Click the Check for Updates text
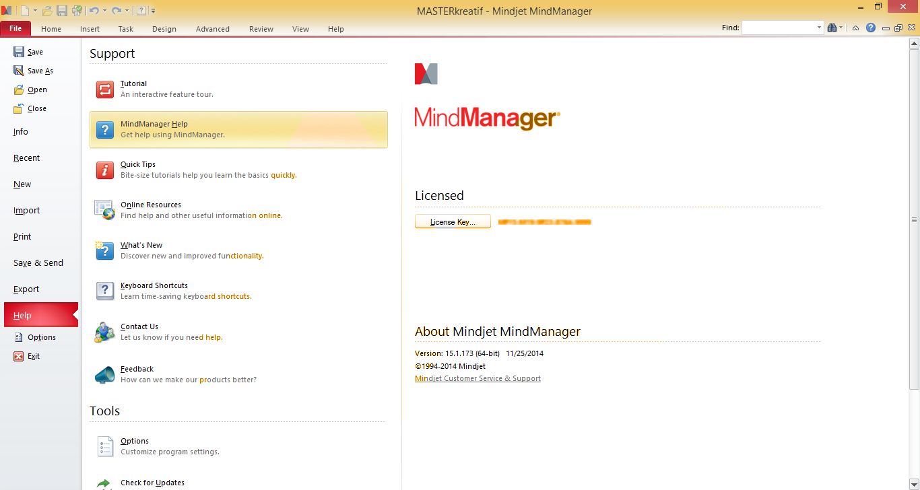 152,483
